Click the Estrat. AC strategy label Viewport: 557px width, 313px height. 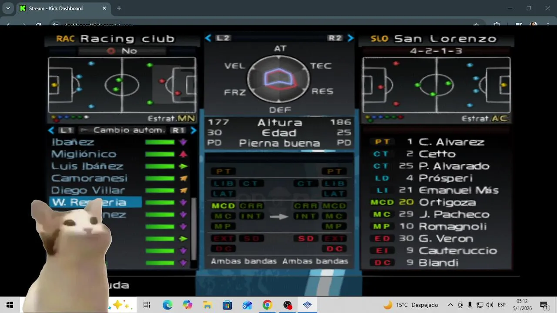click(485, 118)
